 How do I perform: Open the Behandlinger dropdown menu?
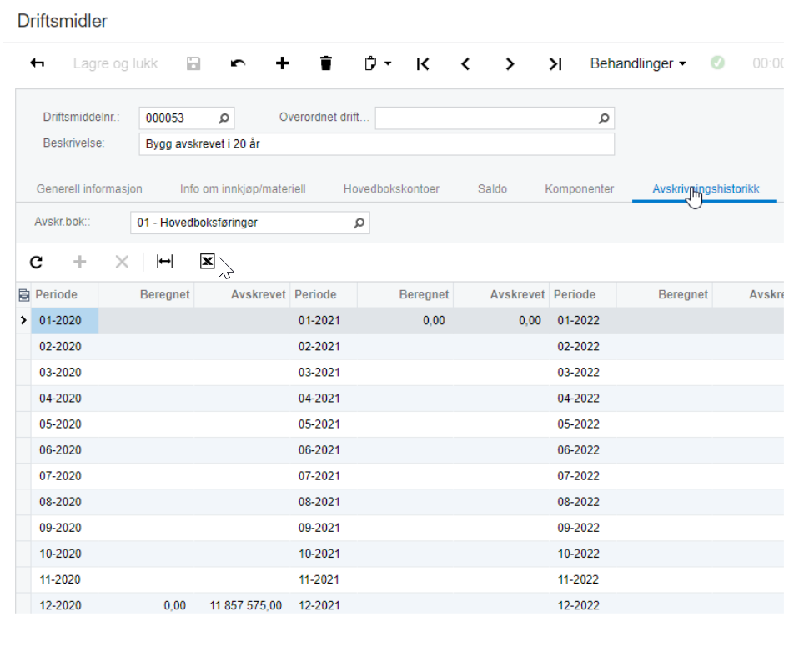(x=638, y=63)
